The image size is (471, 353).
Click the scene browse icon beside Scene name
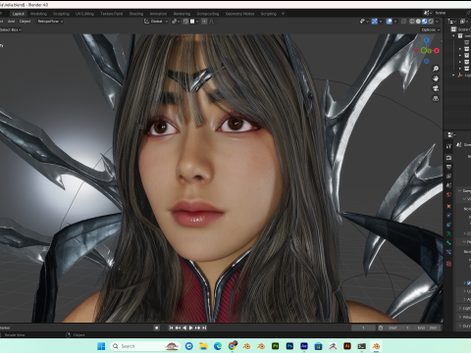(x=427, y=13)
